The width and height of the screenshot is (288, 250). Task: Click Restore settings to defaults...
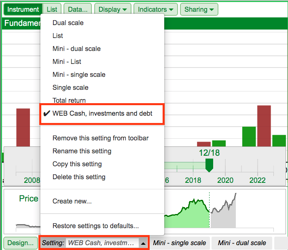point(102,226)
